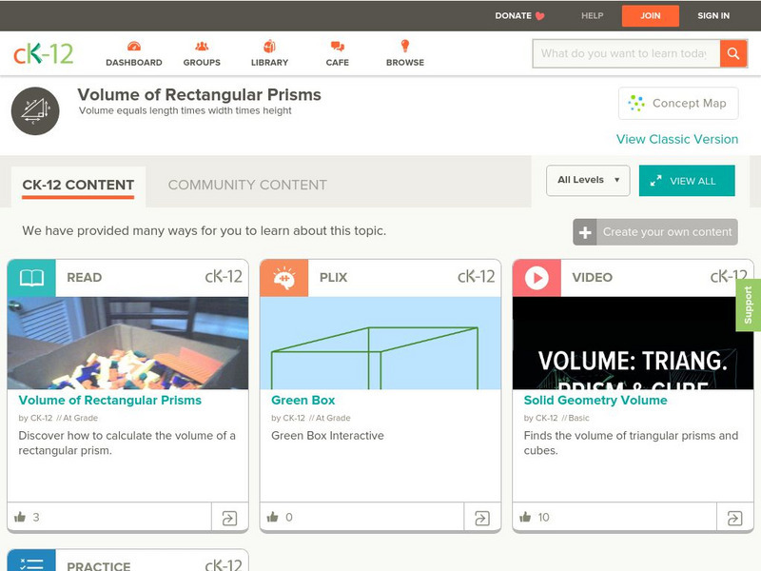Open share arrow on the READ card

pos(229,518)
